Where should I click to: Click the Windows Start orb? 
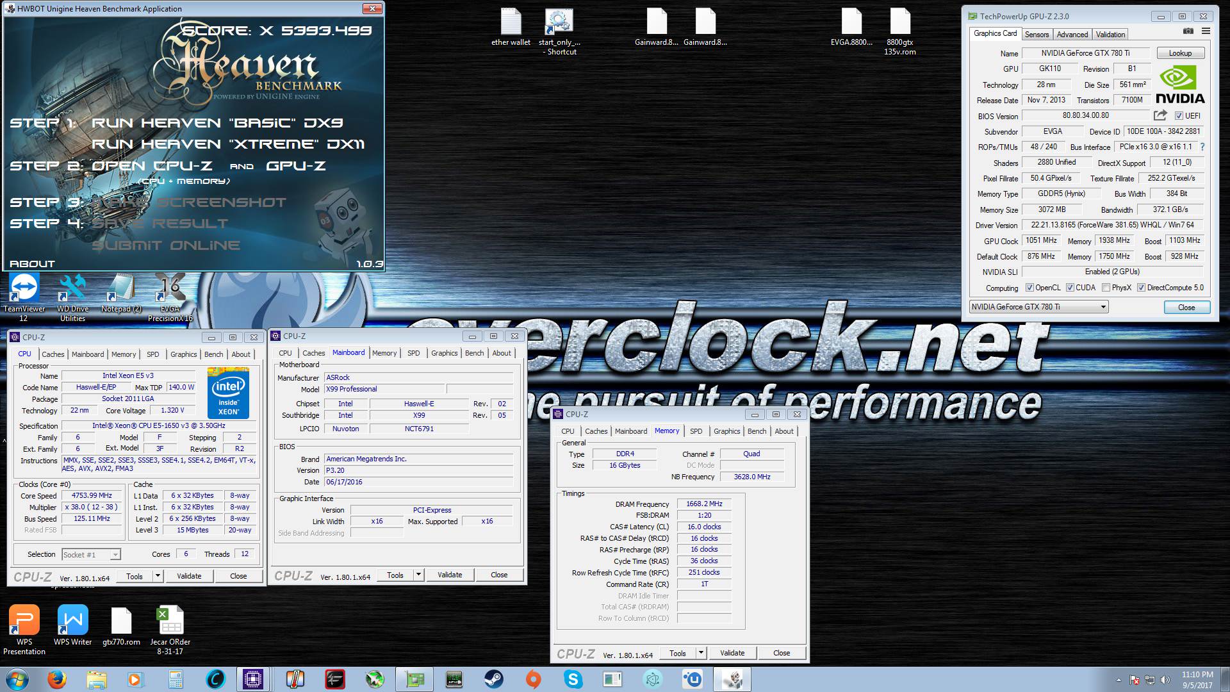(x=16, y=679)
